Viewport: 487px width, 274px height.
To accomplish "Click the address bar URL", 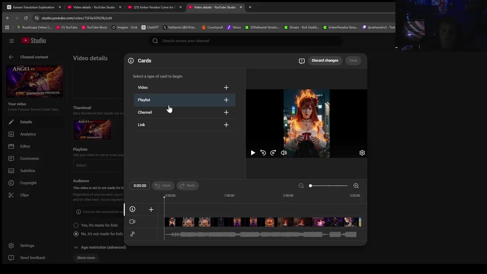I will point(77,18).
